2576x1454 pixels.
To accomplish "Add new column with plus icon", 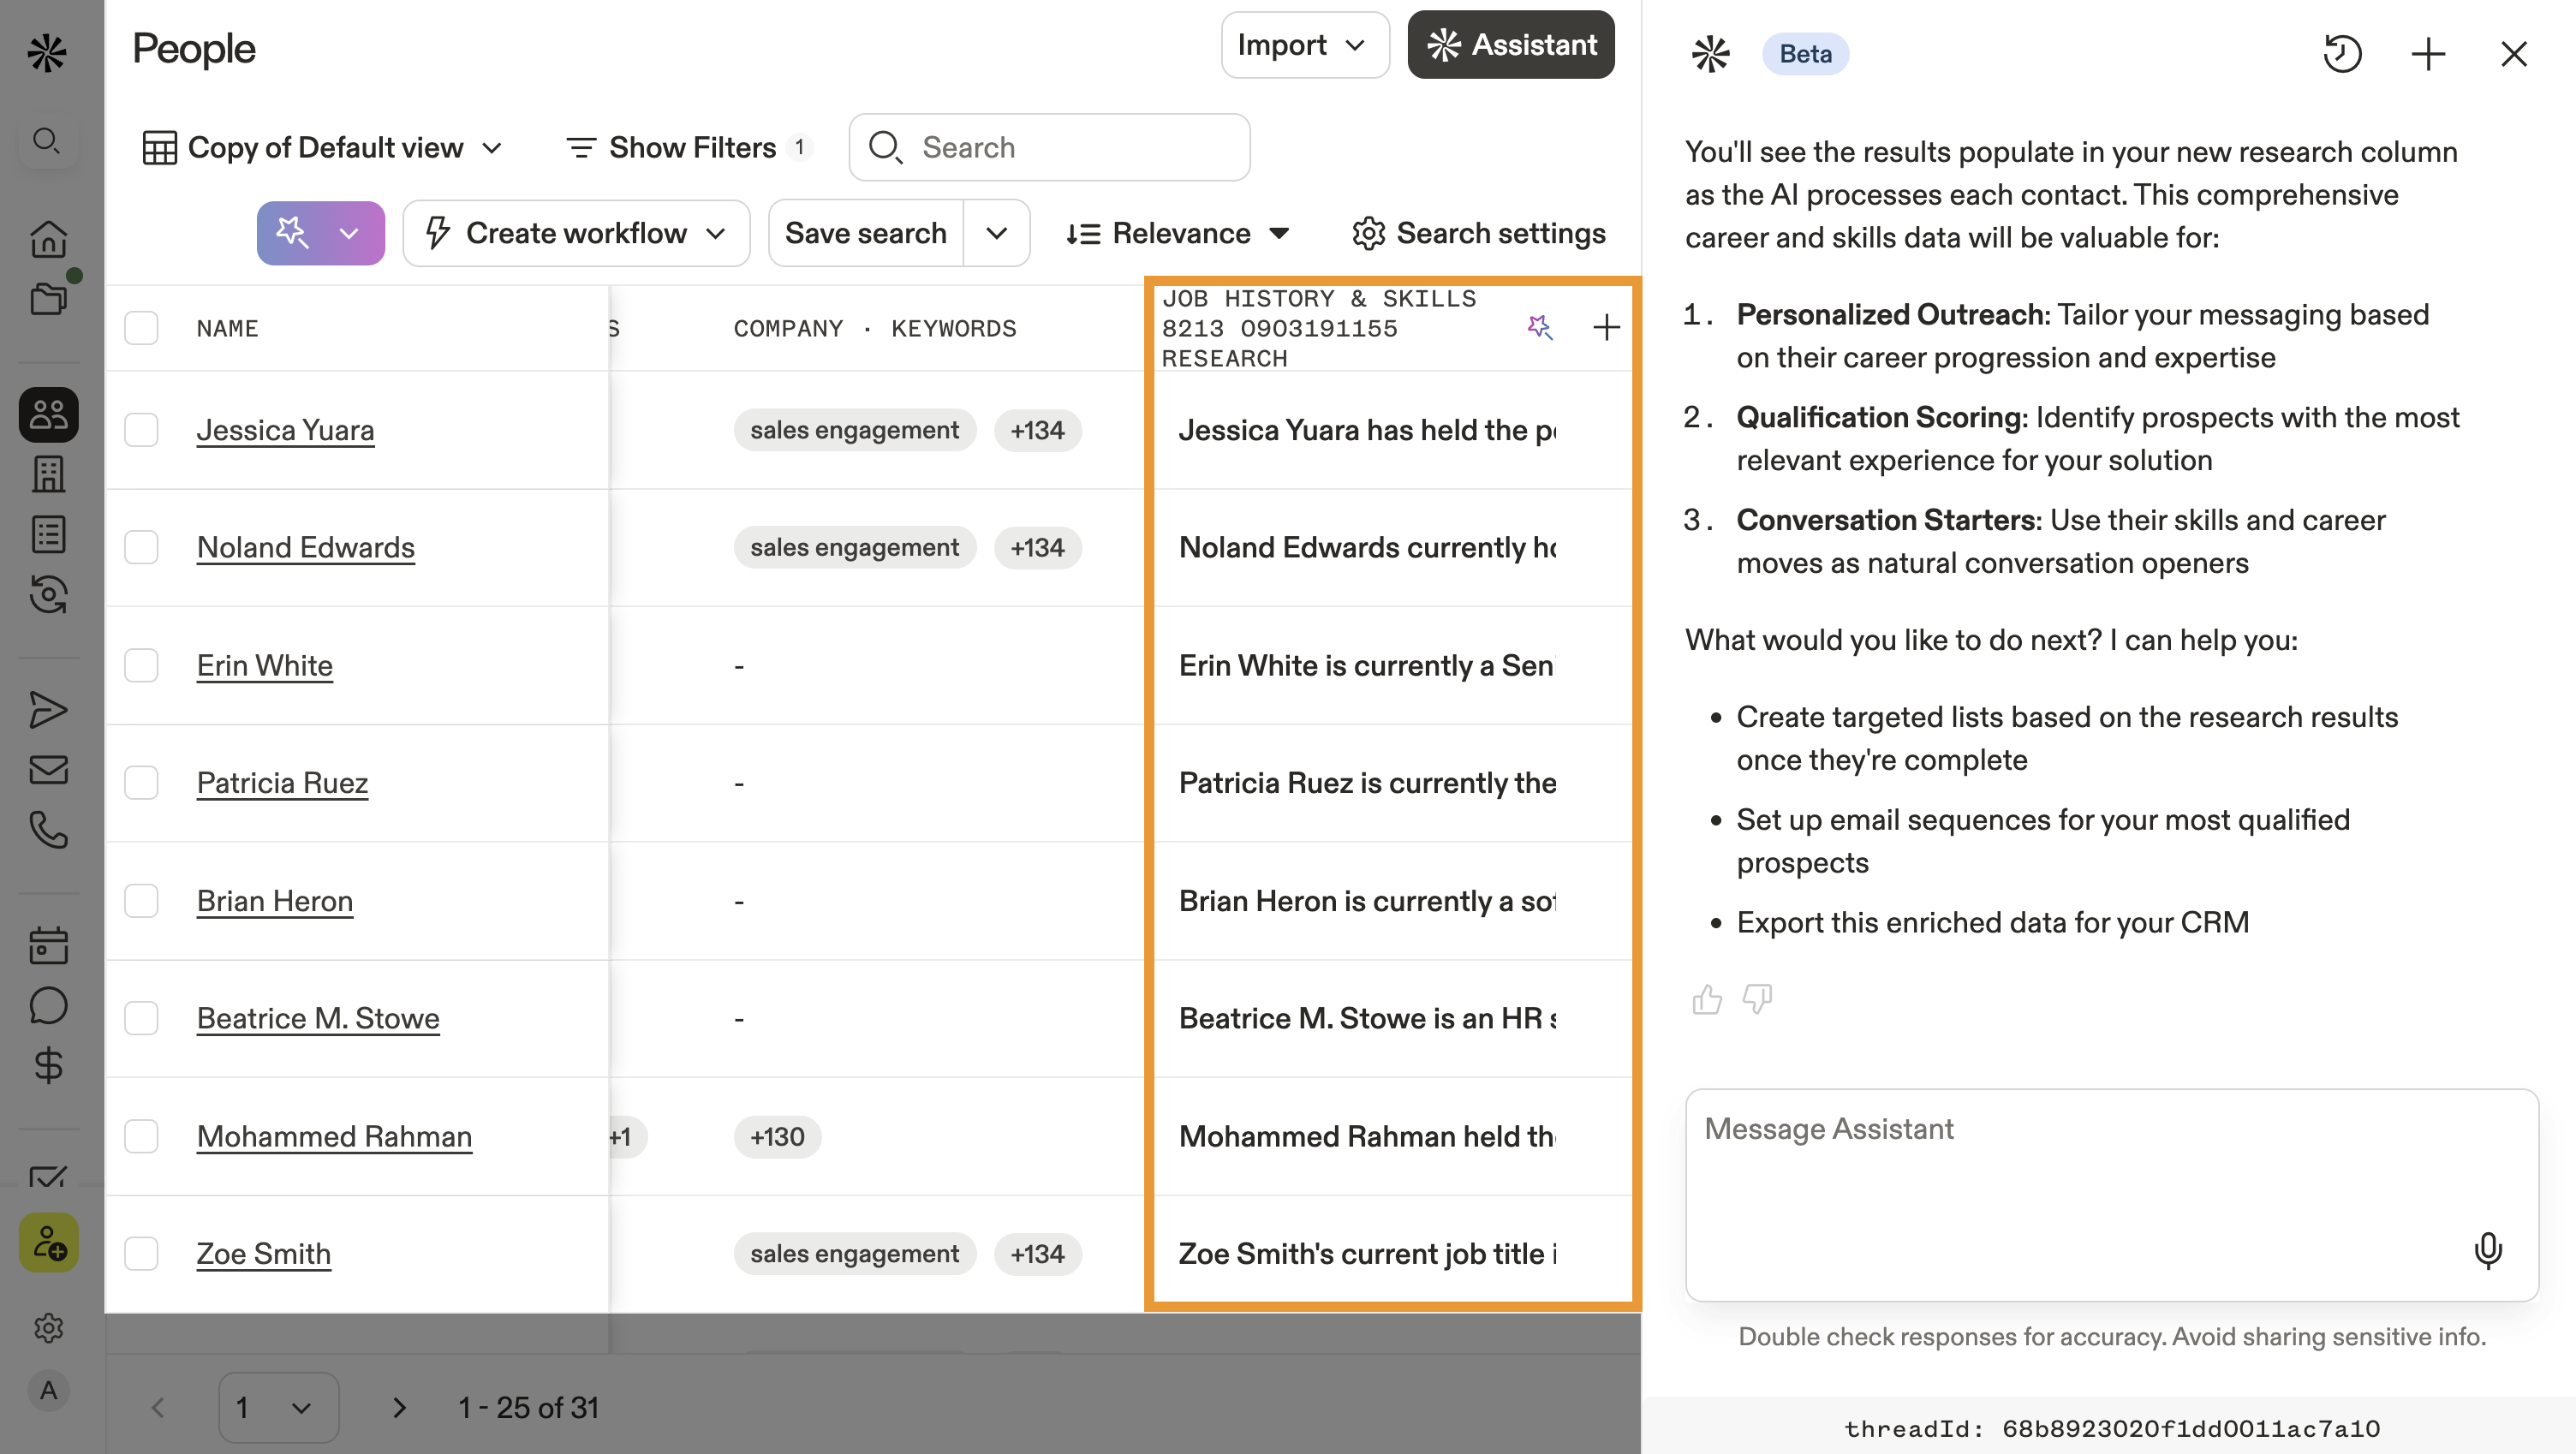I will click(x=1606, y=327).
